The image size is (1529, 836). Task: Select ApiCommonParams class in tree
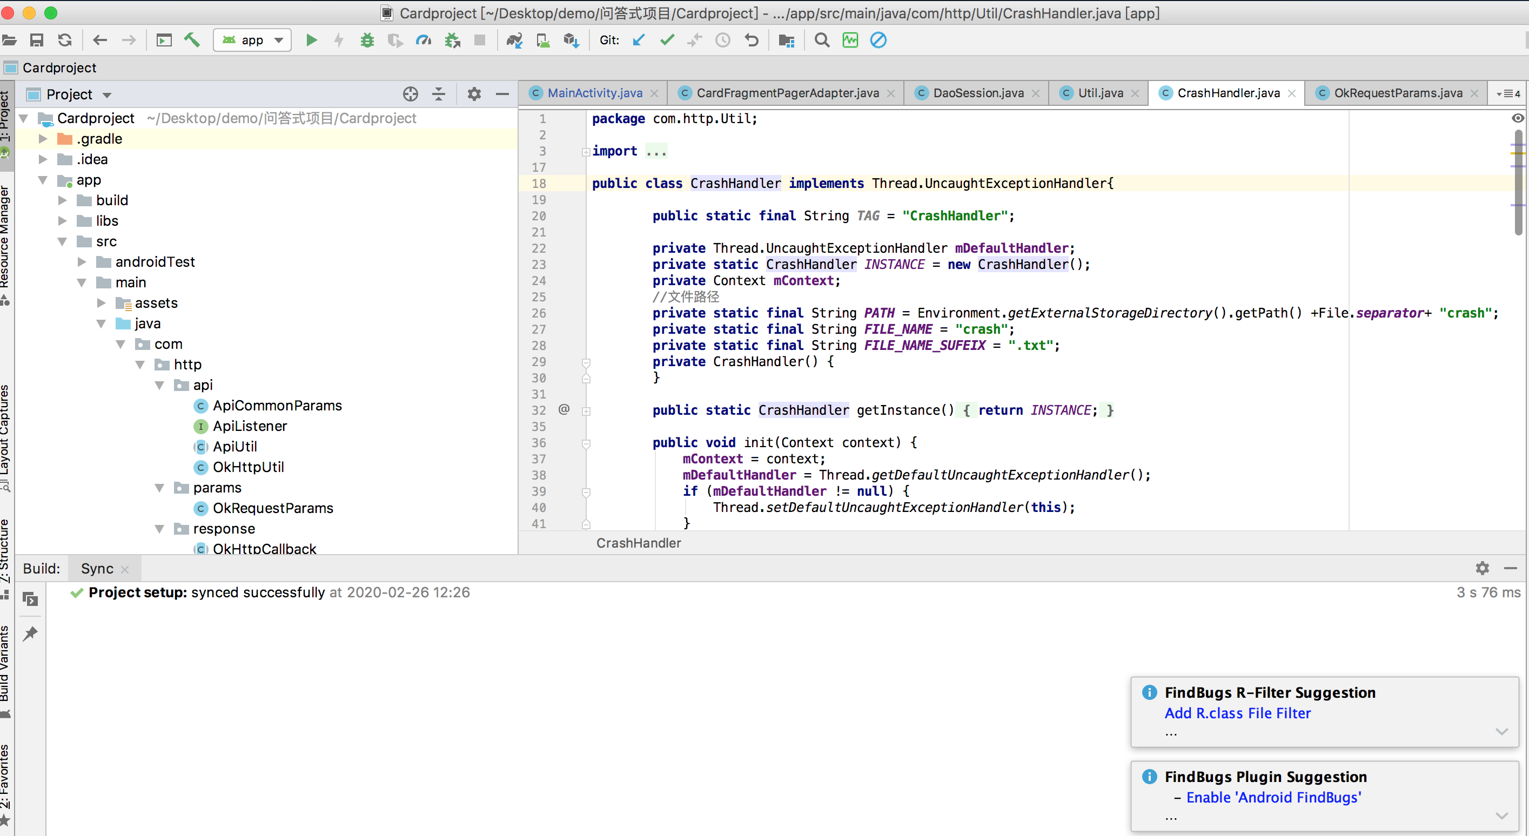[x=277, y=406]
